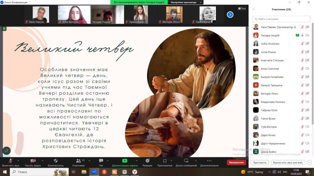Select Губа Вікторія video thumbnail
The image size is (314, 176).
tap(74, 14)
